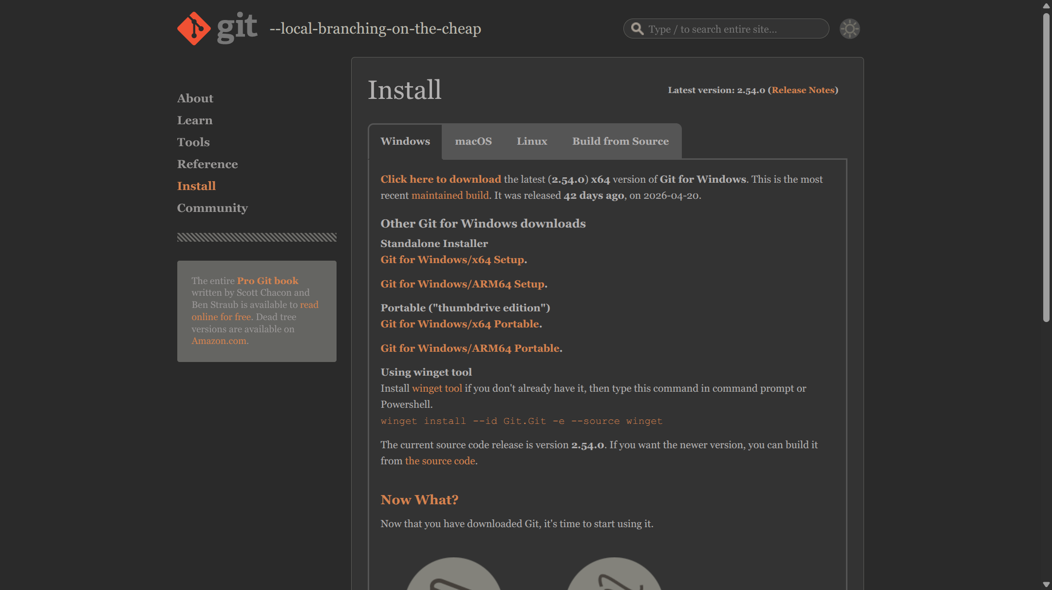Download Git for Windows/ARM64 Portable
This screenshot has width=1052, height=590.
[x=470, y=348]
